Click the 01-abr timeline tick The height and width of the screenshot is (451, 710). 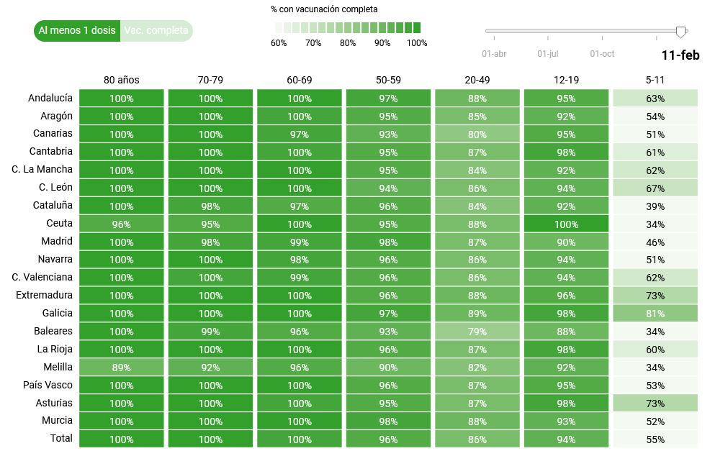[x=494, y=53]
